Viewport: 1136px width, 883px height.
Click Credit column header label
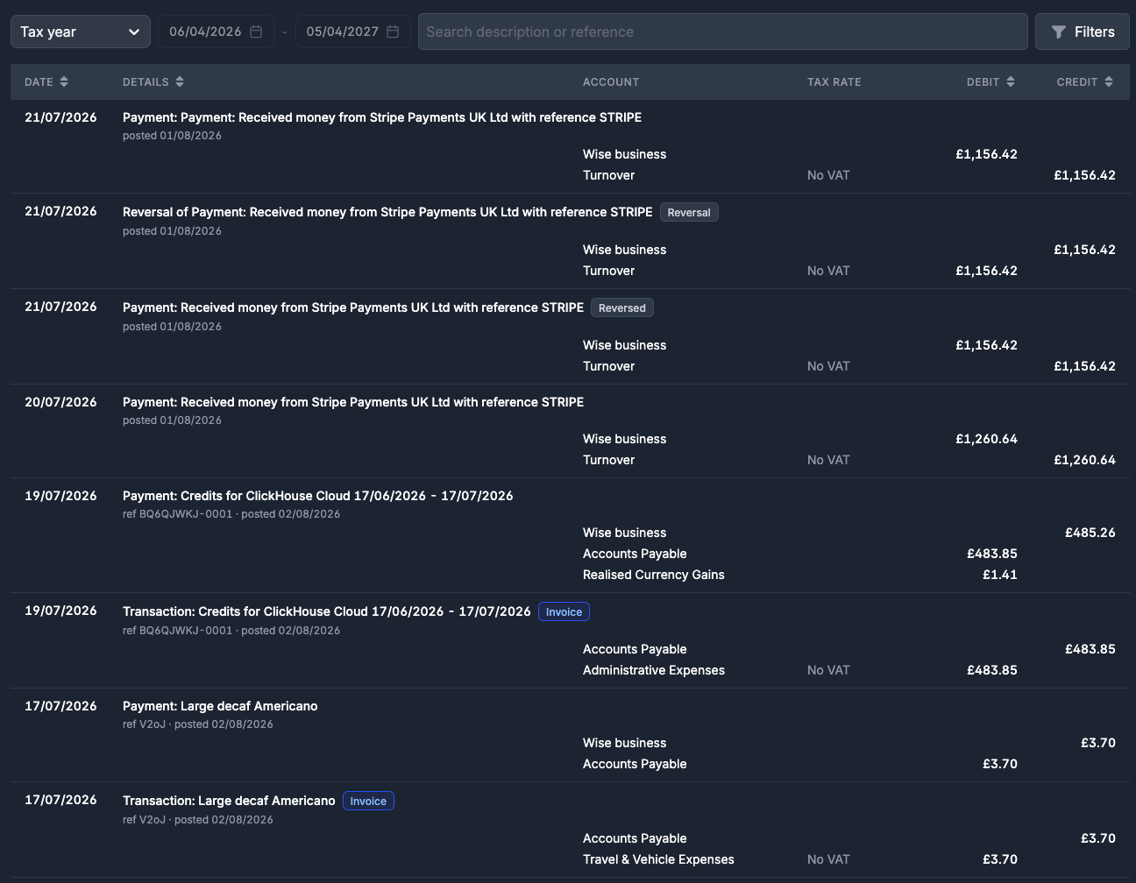(x=1077, y=81)
